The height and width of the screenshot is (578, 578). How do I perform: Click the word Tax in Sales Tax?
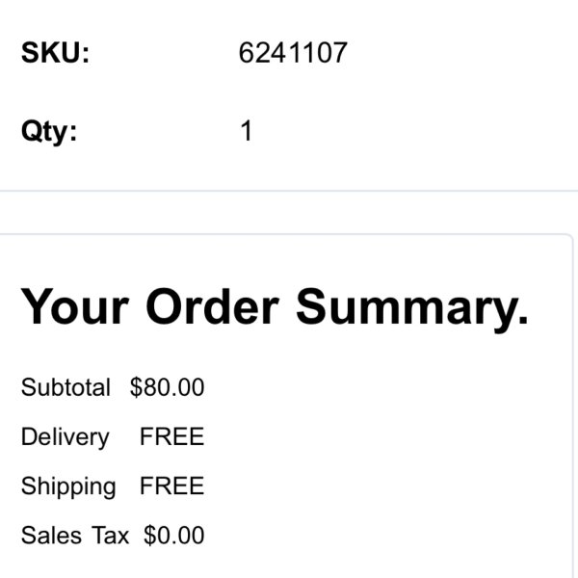pyautogui.click(x=110, y=536)
